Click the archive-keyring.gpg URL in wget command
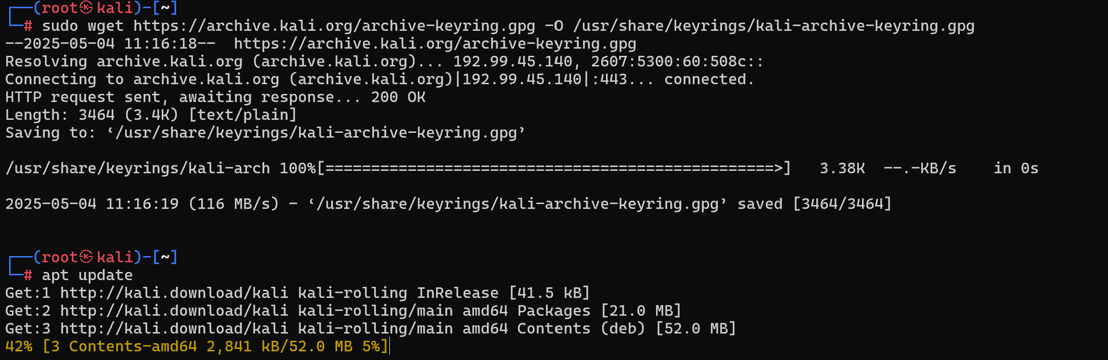This screenshot has height=360, width=1108. point(334,26)
